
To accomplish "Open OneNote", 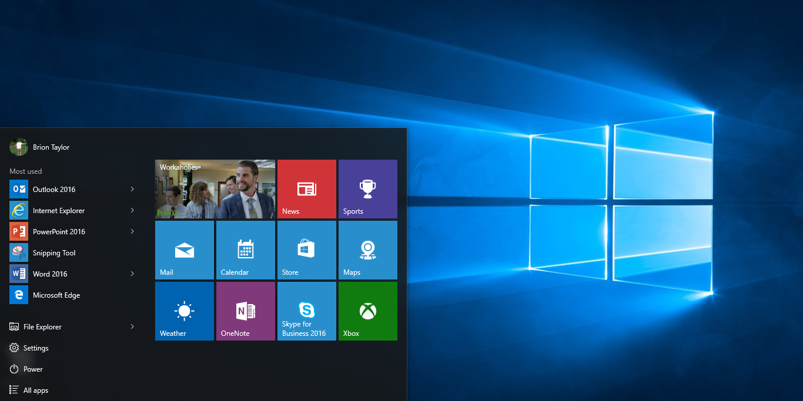I will [x=245, y=311].
